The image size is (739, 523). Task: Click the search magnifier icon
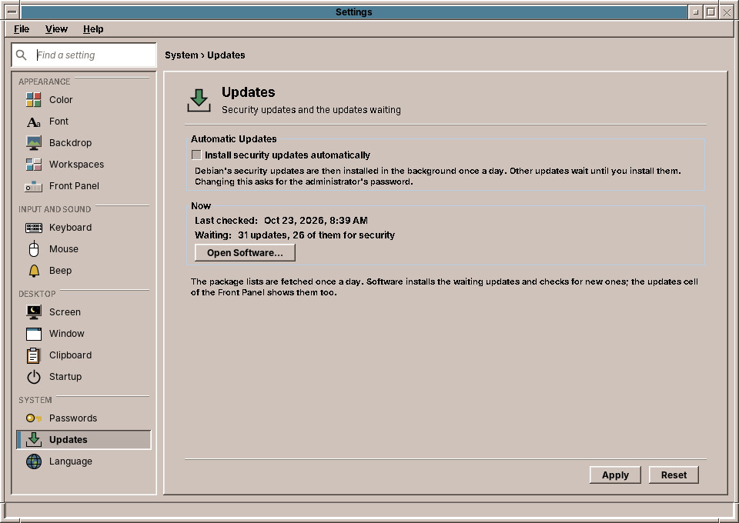22,55
